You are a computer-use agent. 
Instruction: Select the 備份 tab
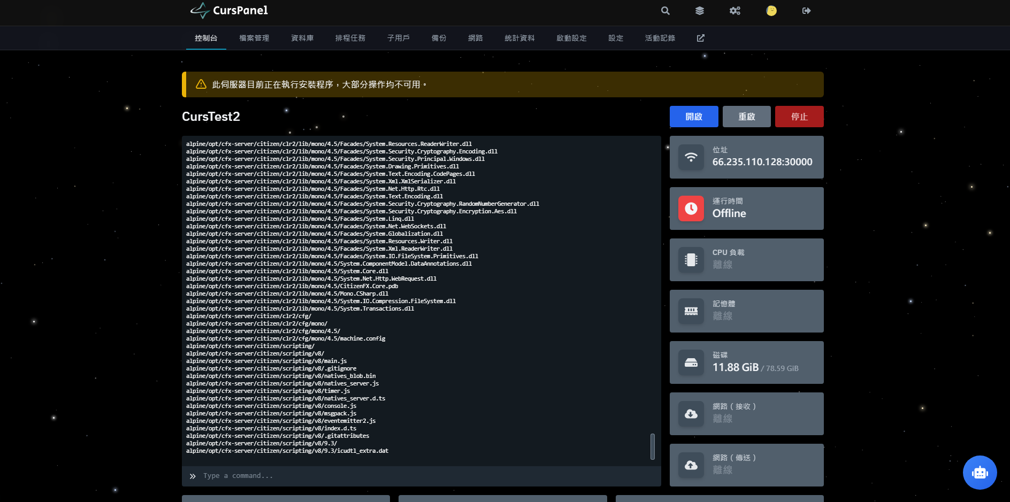pyautogui.click(x=439, y=38)
